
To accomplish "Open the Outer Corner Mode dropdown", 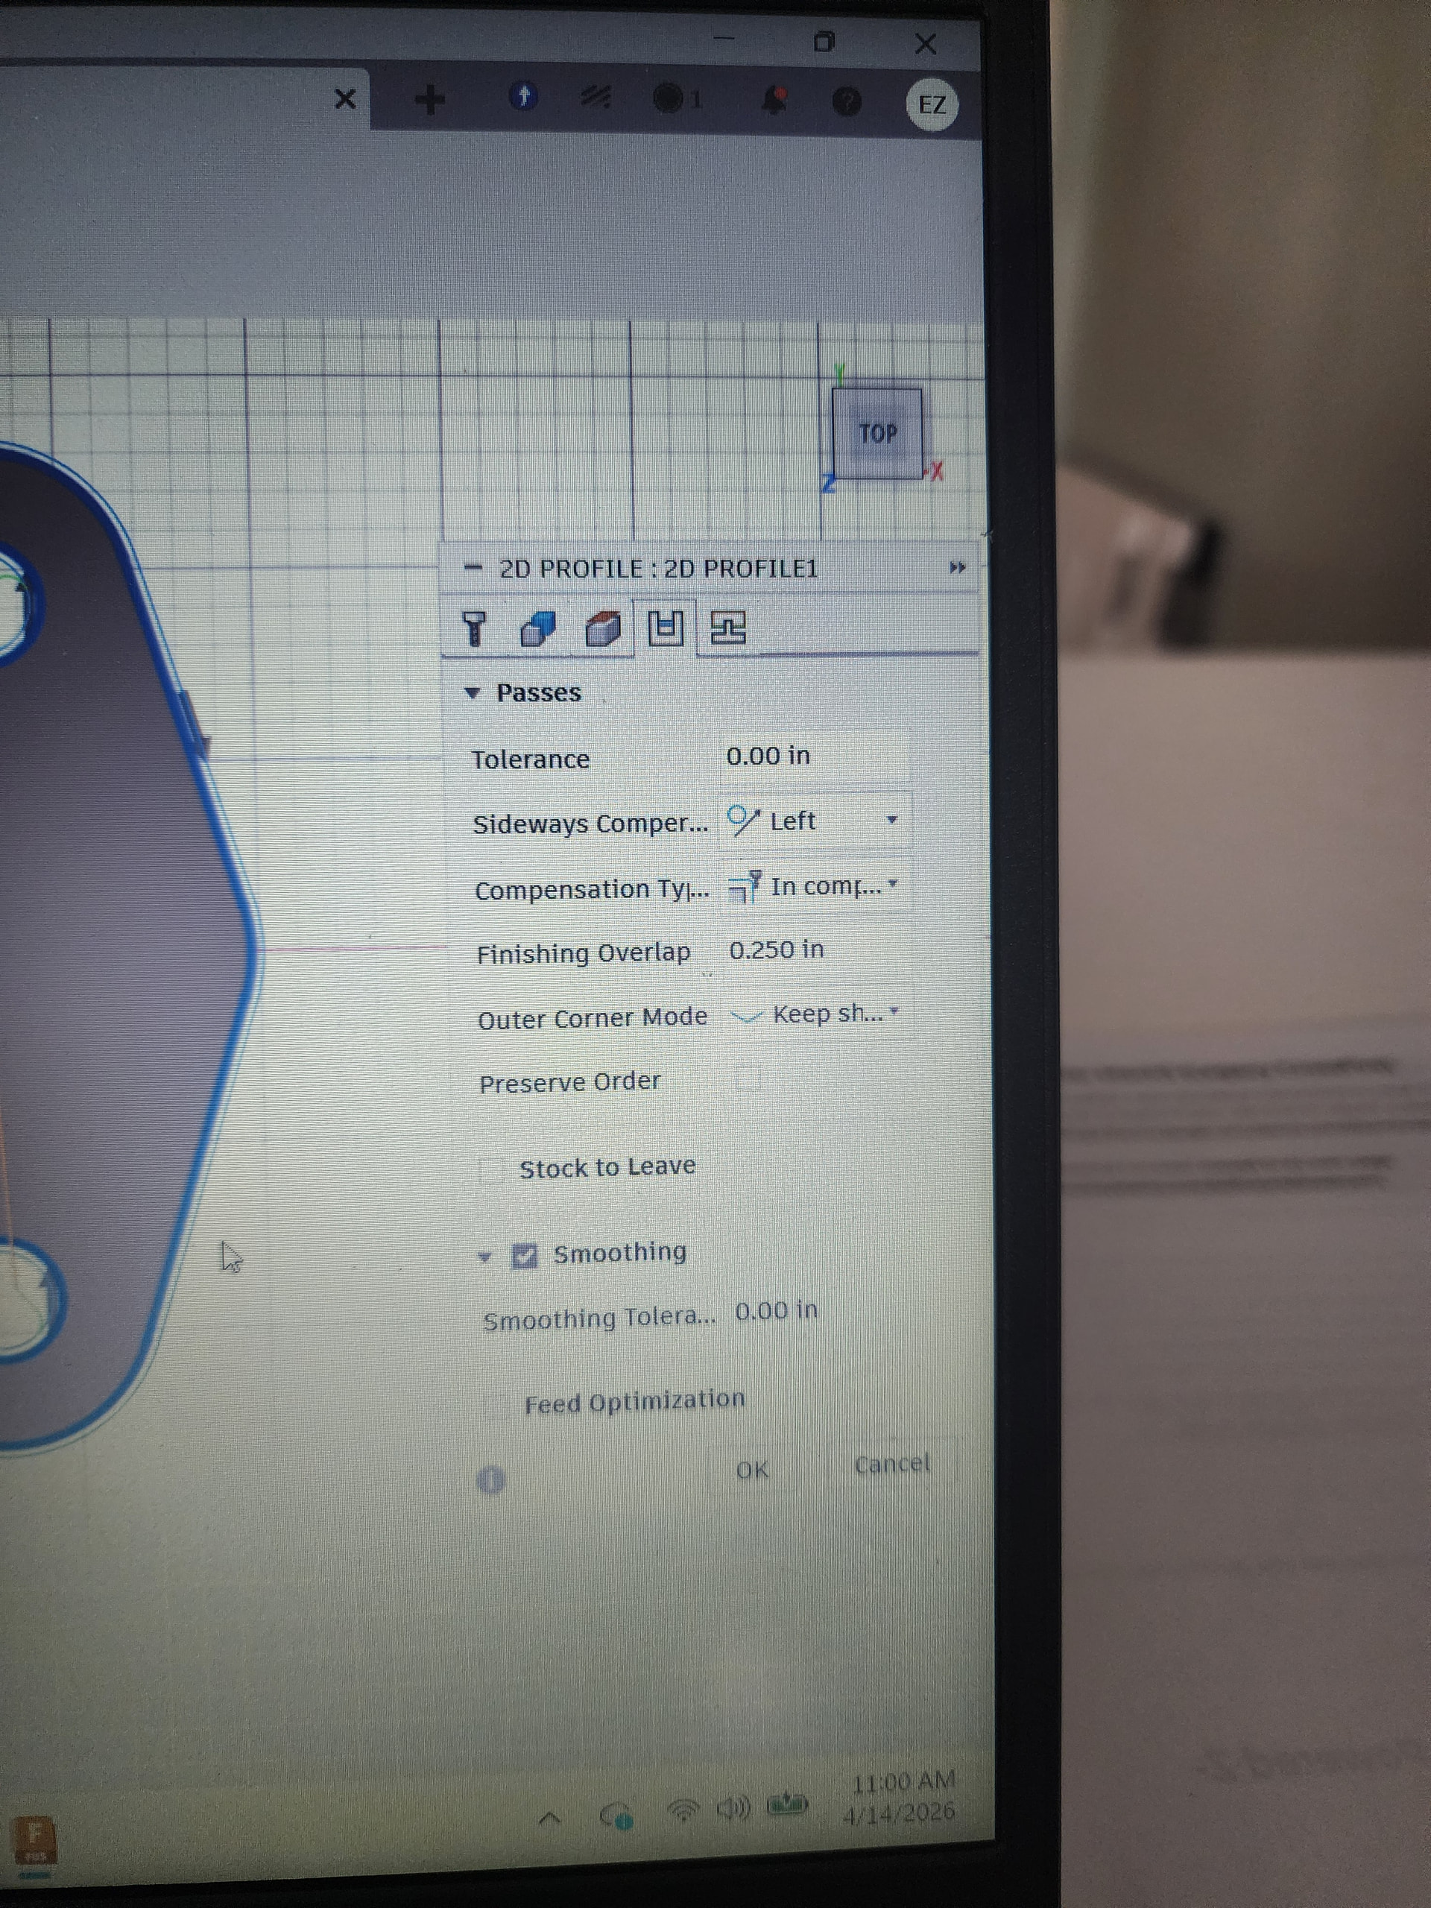I will 816,1014.
